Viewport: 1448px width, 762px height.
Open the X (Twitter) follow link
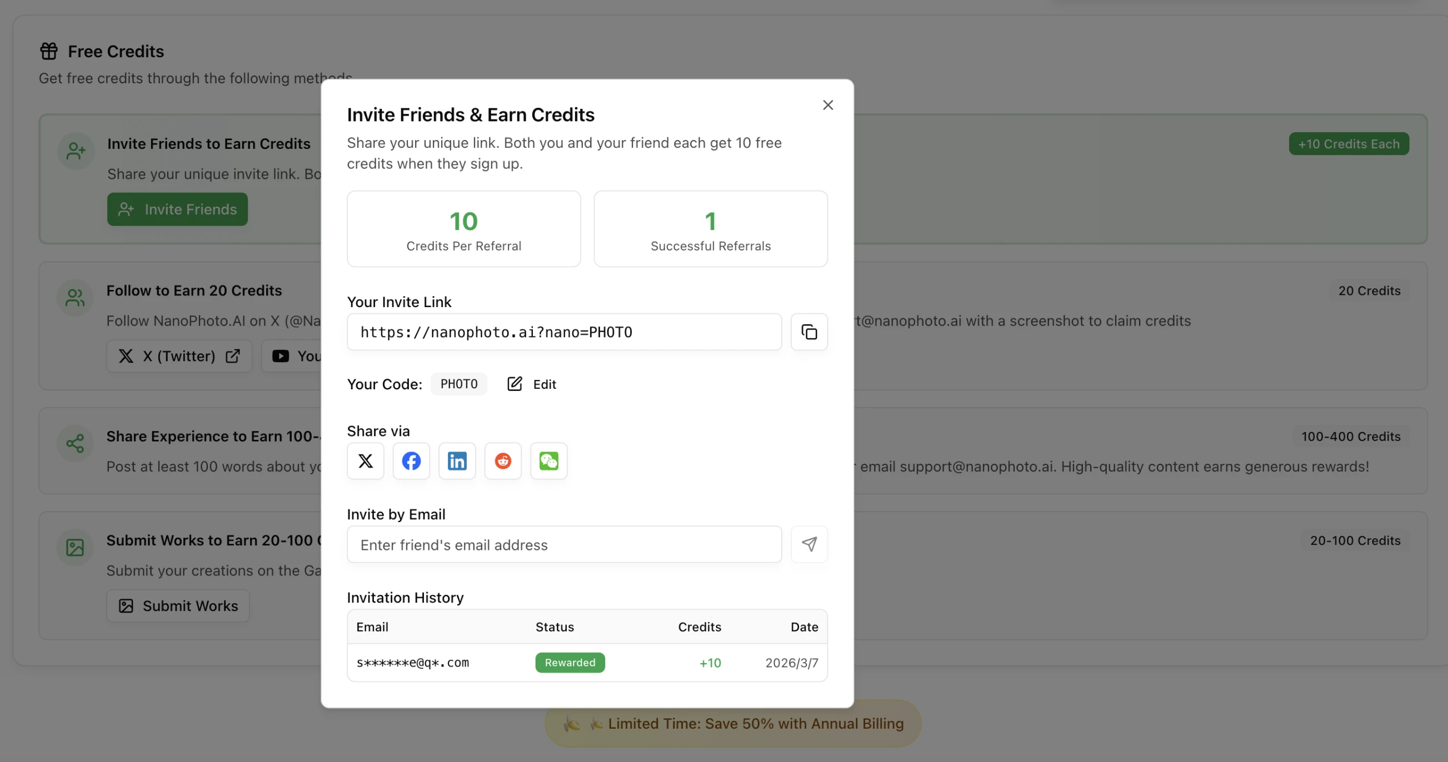pyautogui.click(x=179, y=355)
